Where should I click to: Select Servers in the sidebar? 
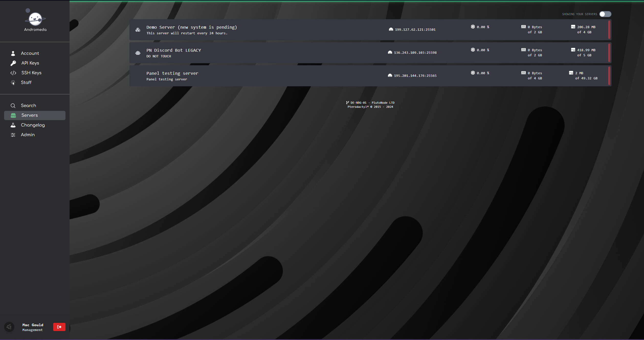click(35, 115)
